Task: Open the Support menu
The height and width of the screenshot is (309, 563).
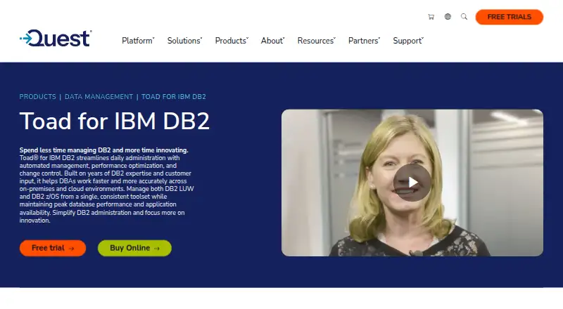Action: (408, 41)
